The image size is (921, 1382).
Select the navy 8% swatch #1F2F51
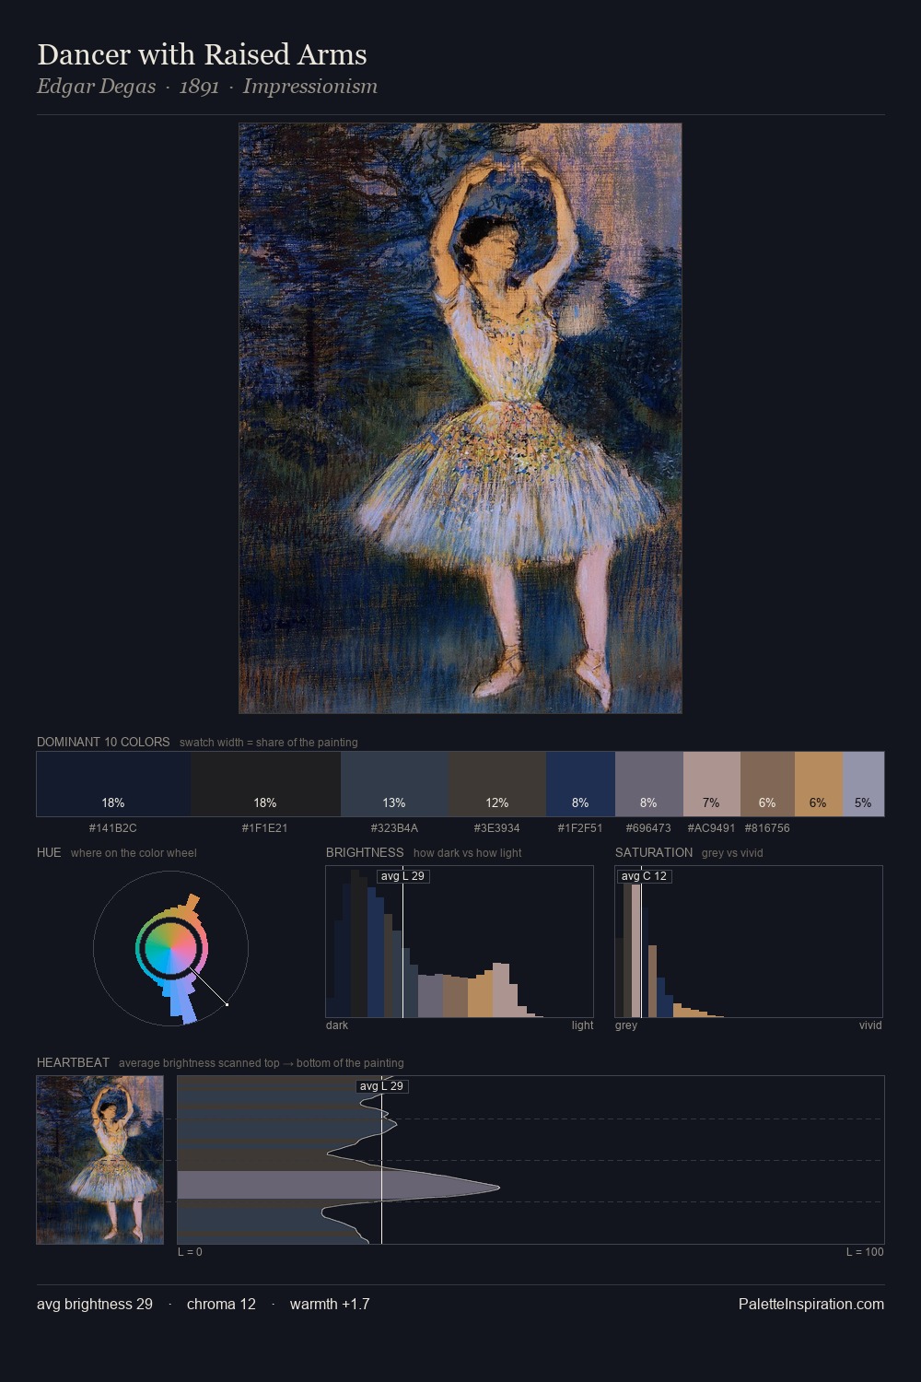pyautogui.click(x=580, y=784)
